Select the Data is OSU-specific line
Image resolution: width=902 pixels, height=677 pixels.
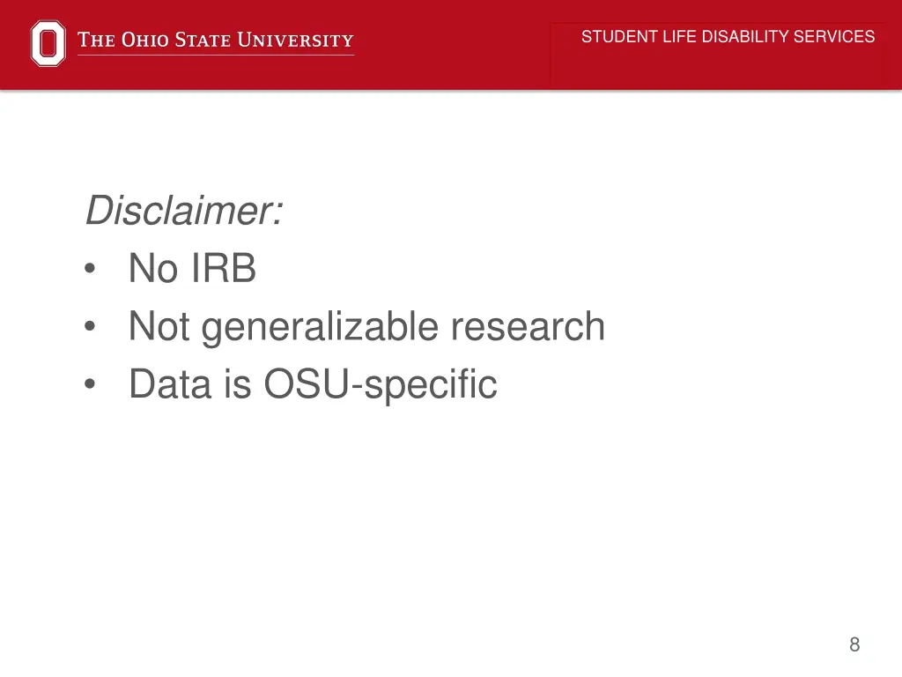(x=313, y=384)
